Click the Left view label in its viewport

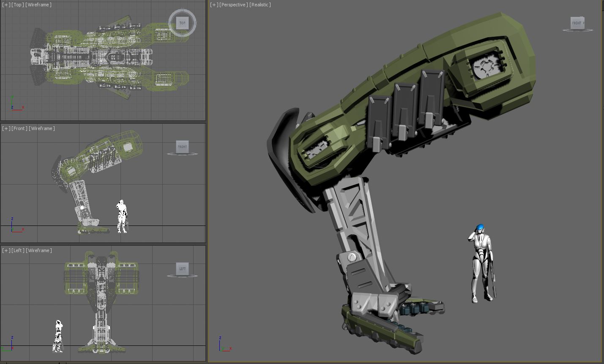(18, 250)
